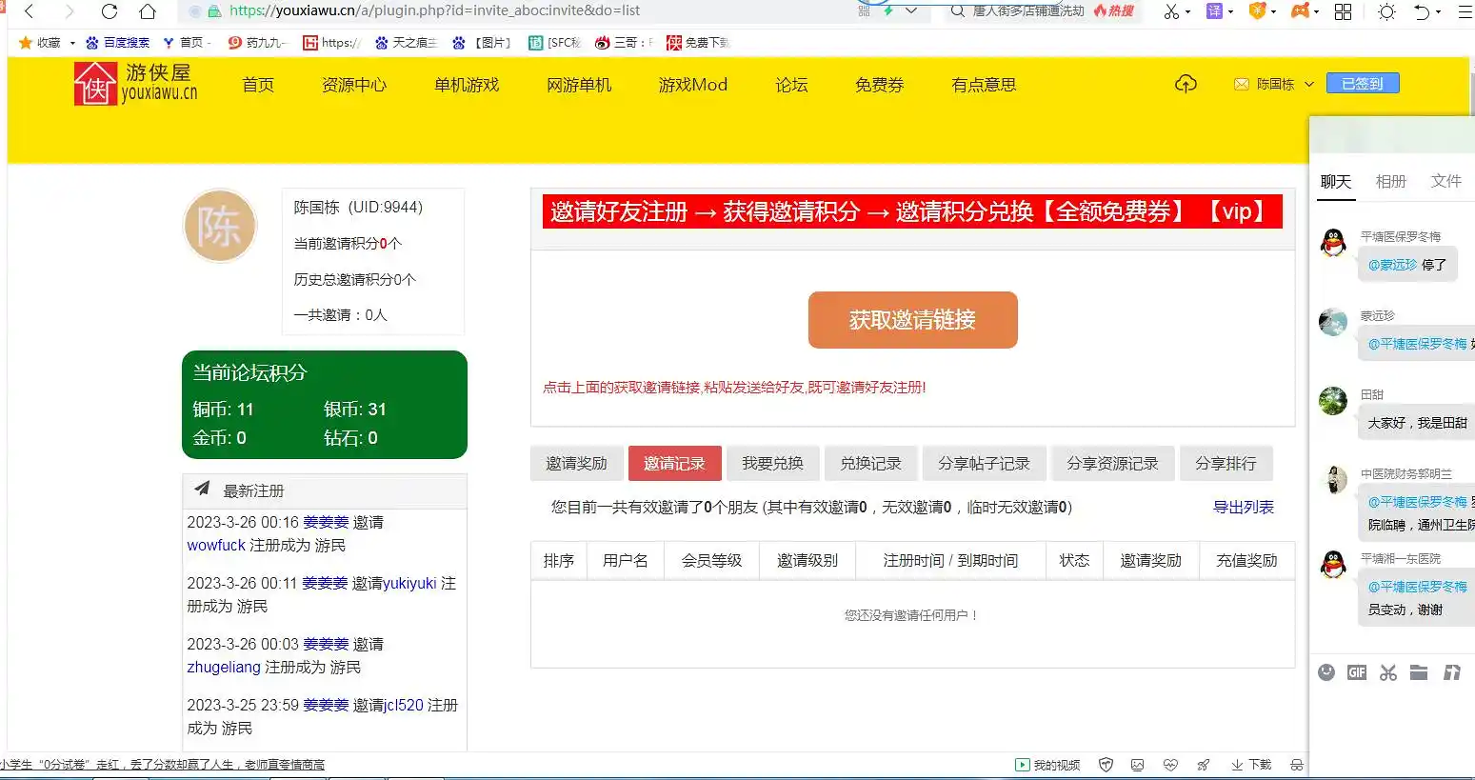
Task: Click the browser home icon
Action: point(148,11)
